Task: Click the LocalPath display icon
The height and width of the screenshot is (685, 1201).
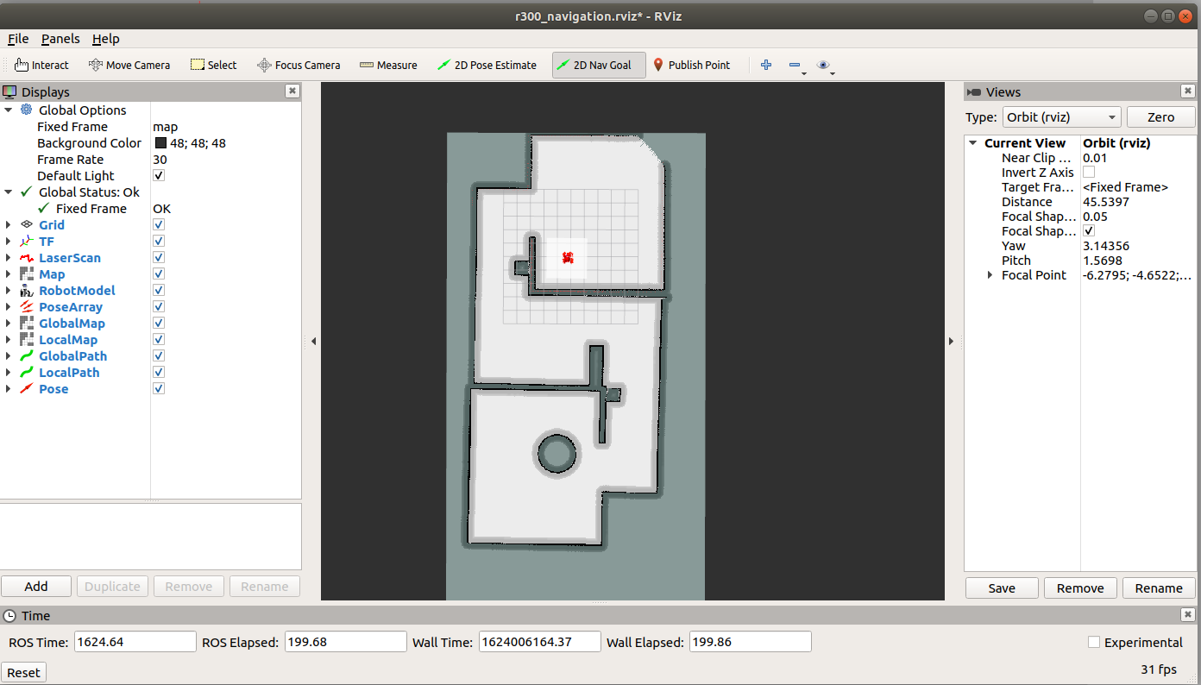Action: [26, 373]
